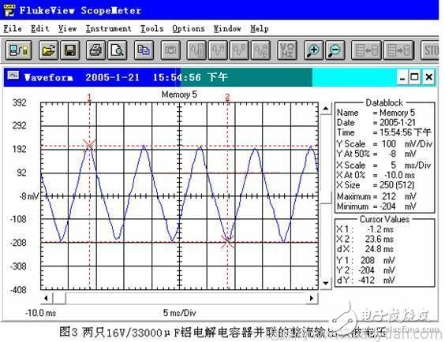445x342 pixels.
Task: Select cursor 2 marker at top
Action: pyautogui.click(x=227, y=97)
